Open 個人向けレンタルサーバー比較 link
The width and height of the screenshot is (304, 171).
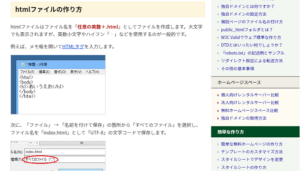(x=250, y=95)
